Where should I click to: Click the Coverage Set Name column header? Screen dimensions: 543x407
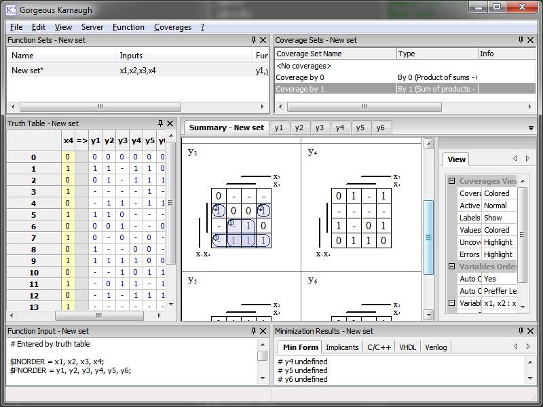(335, 54)
